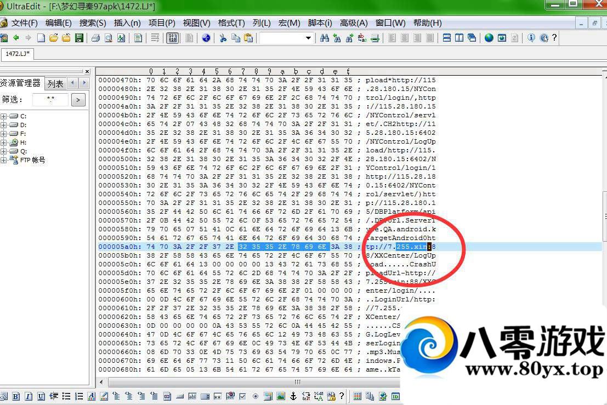This screenshot has height=405, width=607.
Task: Click the Find Next binoculars icon
Action: coord(350,38)
